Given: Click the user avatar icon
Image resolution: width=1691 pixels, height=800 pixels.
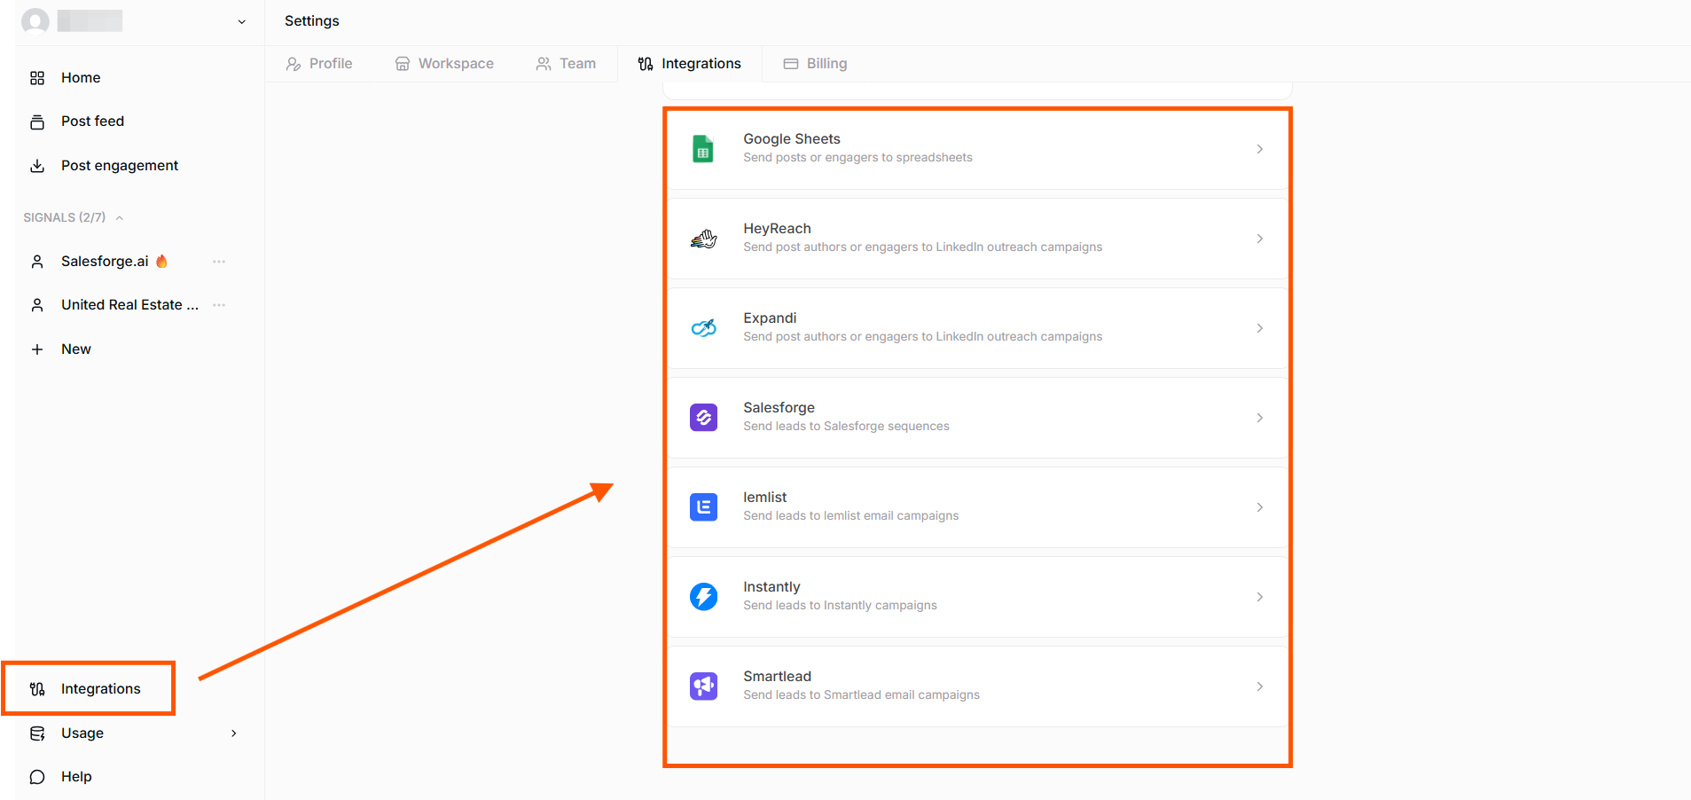Looking at the screenshot, I should click(x=35, y=21).
